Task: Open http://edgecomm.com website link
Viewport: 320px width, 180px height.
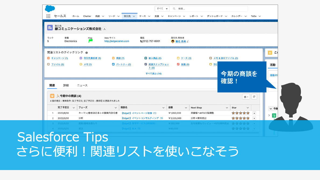Action: pyautogui.click(x=117, y=41)
